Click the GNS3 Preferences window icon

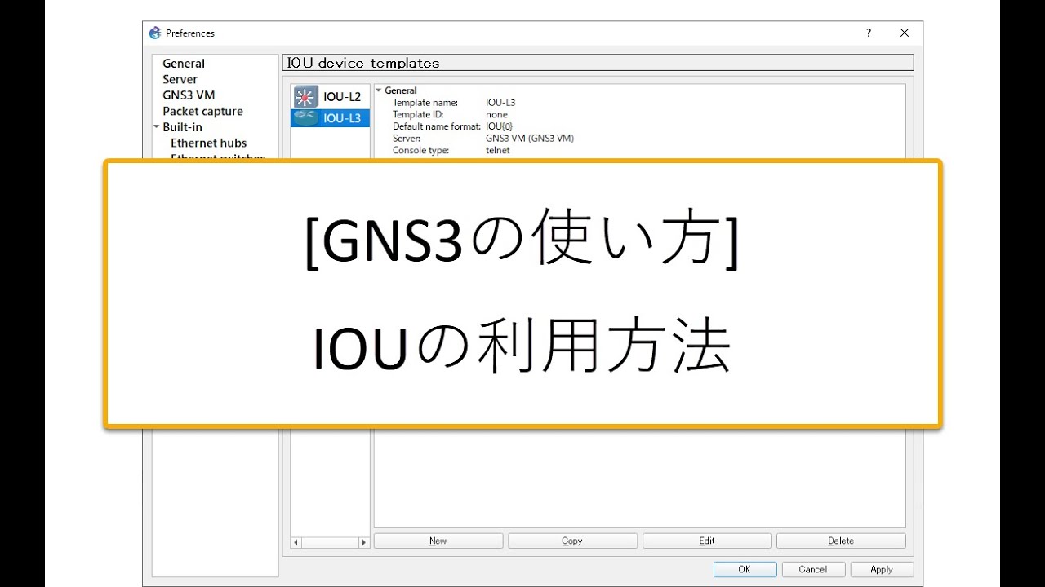pos(155,33)
